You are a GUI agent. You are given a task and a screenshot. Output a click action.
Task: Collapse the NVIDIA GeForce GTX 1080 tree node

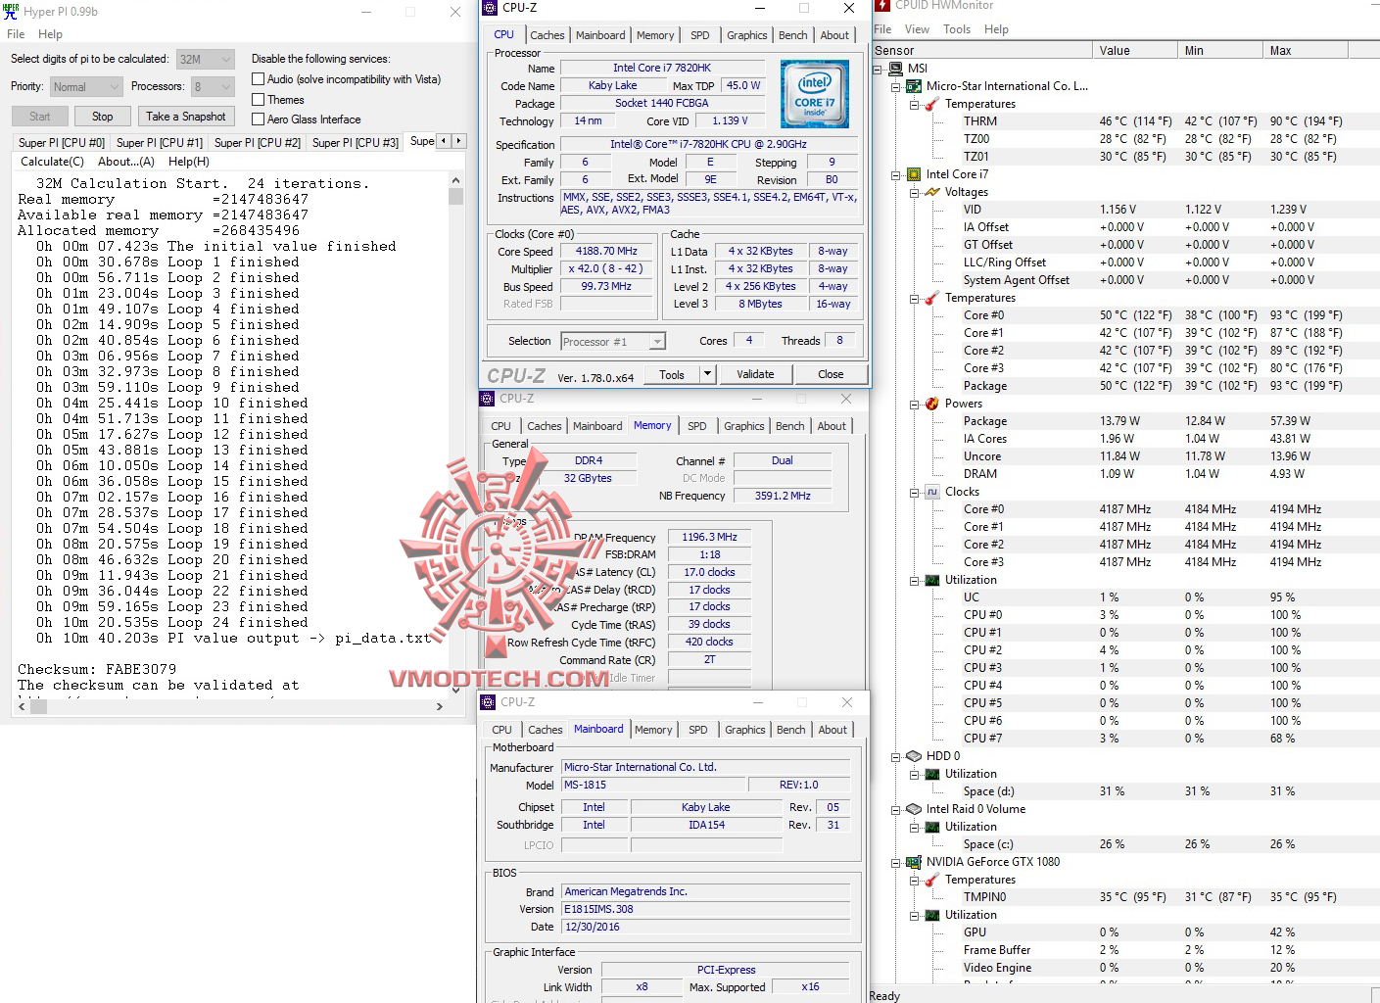(894, 862)
